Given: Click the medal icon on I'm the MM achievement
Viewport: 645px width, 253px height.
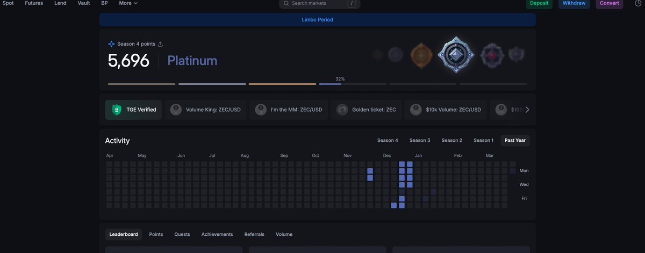Looking at the screenshot, I should pos(261,110).
